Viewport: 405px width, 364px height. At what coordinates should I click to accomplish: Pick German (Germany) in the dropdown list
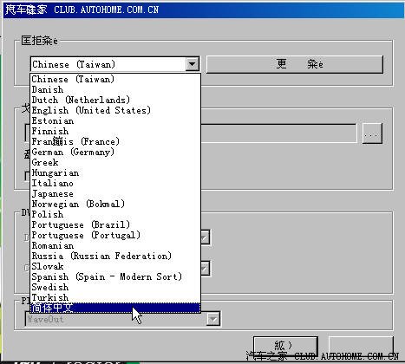point(115,152)
